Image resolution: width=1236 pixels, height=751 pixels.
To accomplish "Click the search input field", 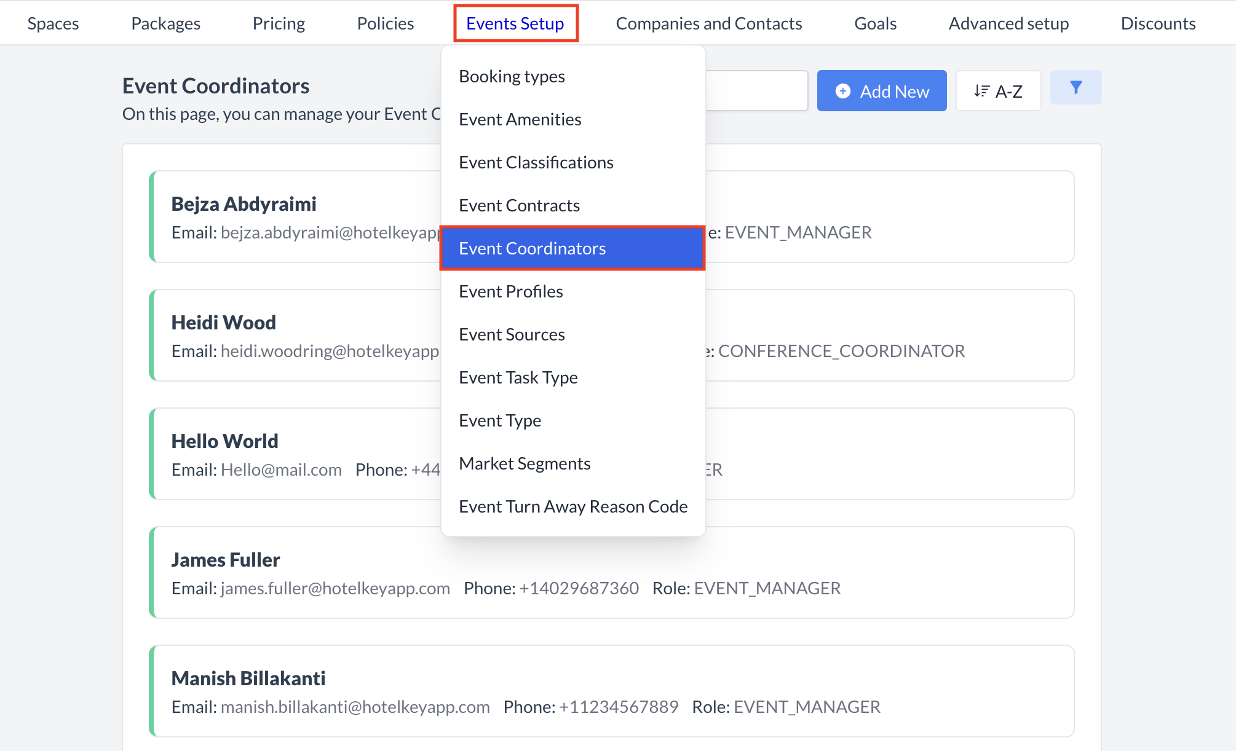I will coord(756,91).
